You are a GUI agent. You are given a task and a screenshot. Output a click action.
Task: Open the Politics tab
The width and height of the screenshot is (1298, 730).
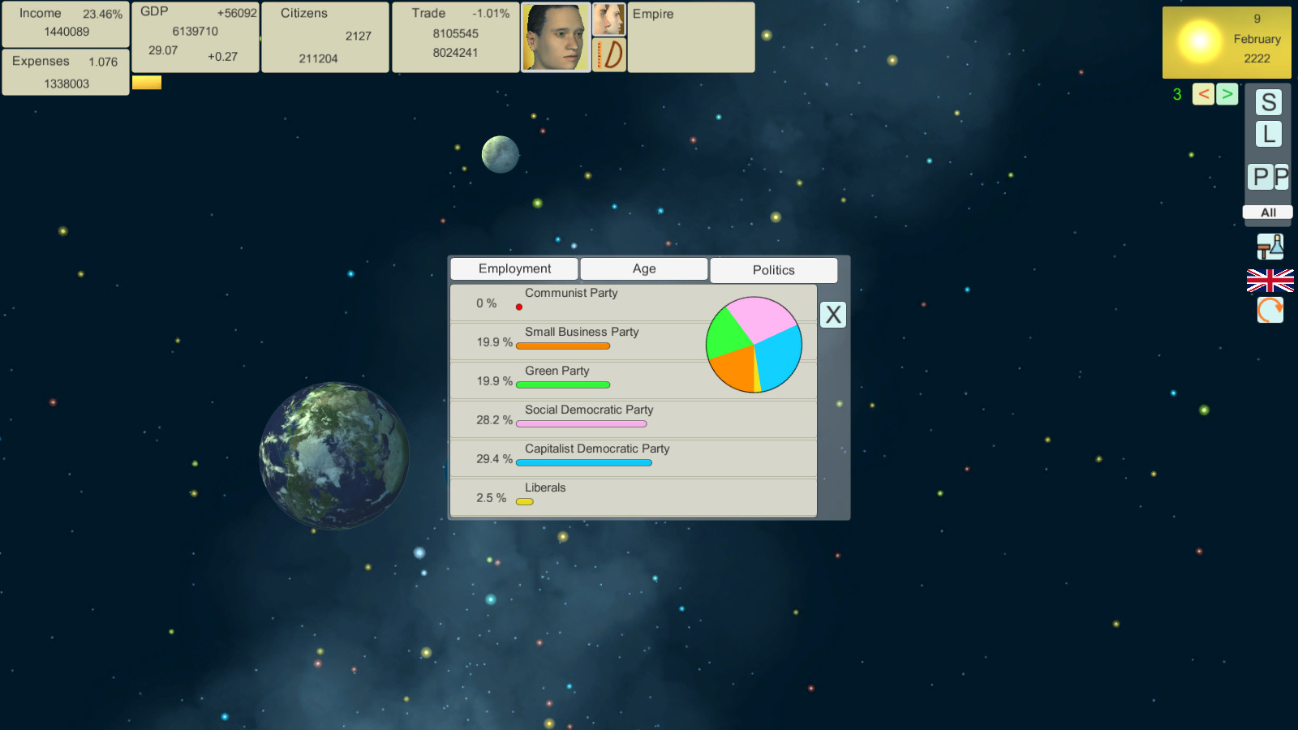click(x=773, y=270)
